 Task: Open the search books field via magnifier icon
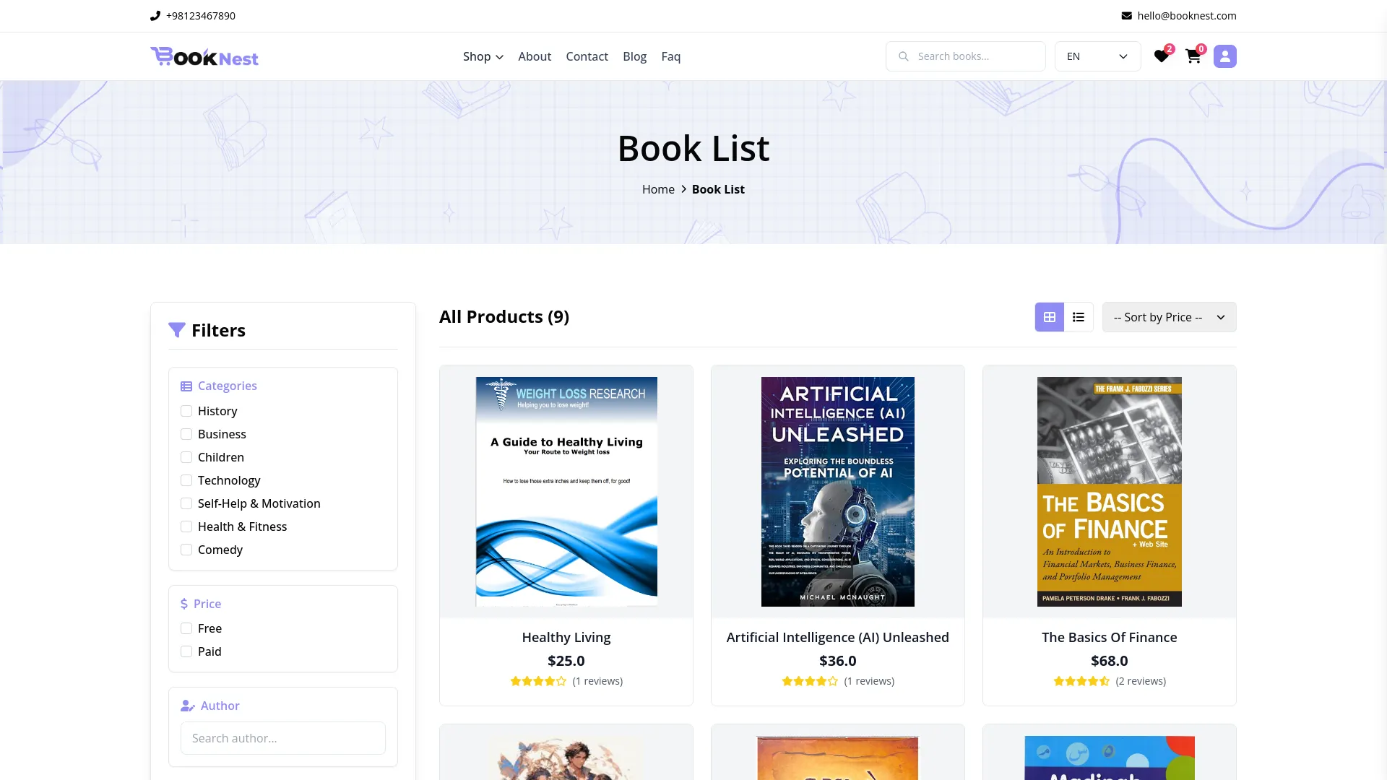904,56
